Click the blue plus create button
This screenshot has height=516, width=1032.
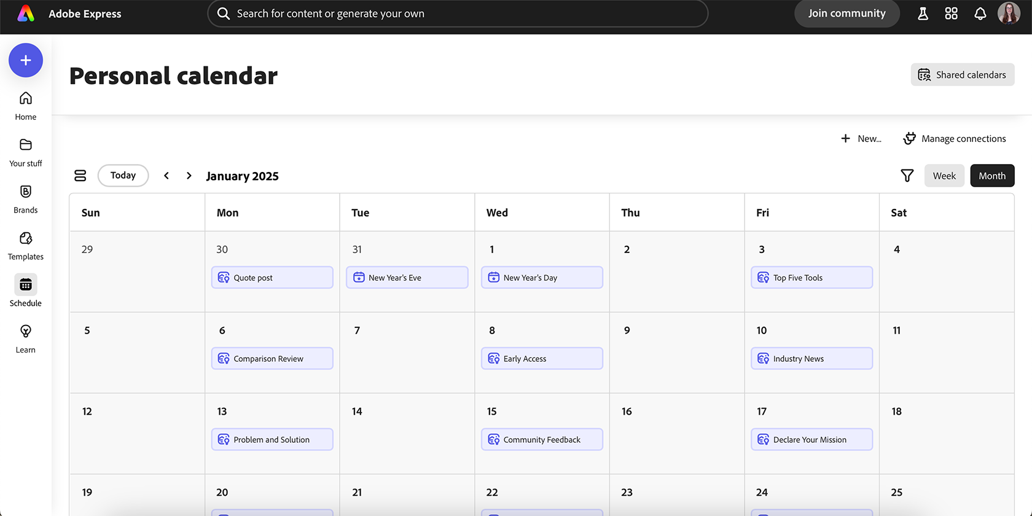coord(26,60)
